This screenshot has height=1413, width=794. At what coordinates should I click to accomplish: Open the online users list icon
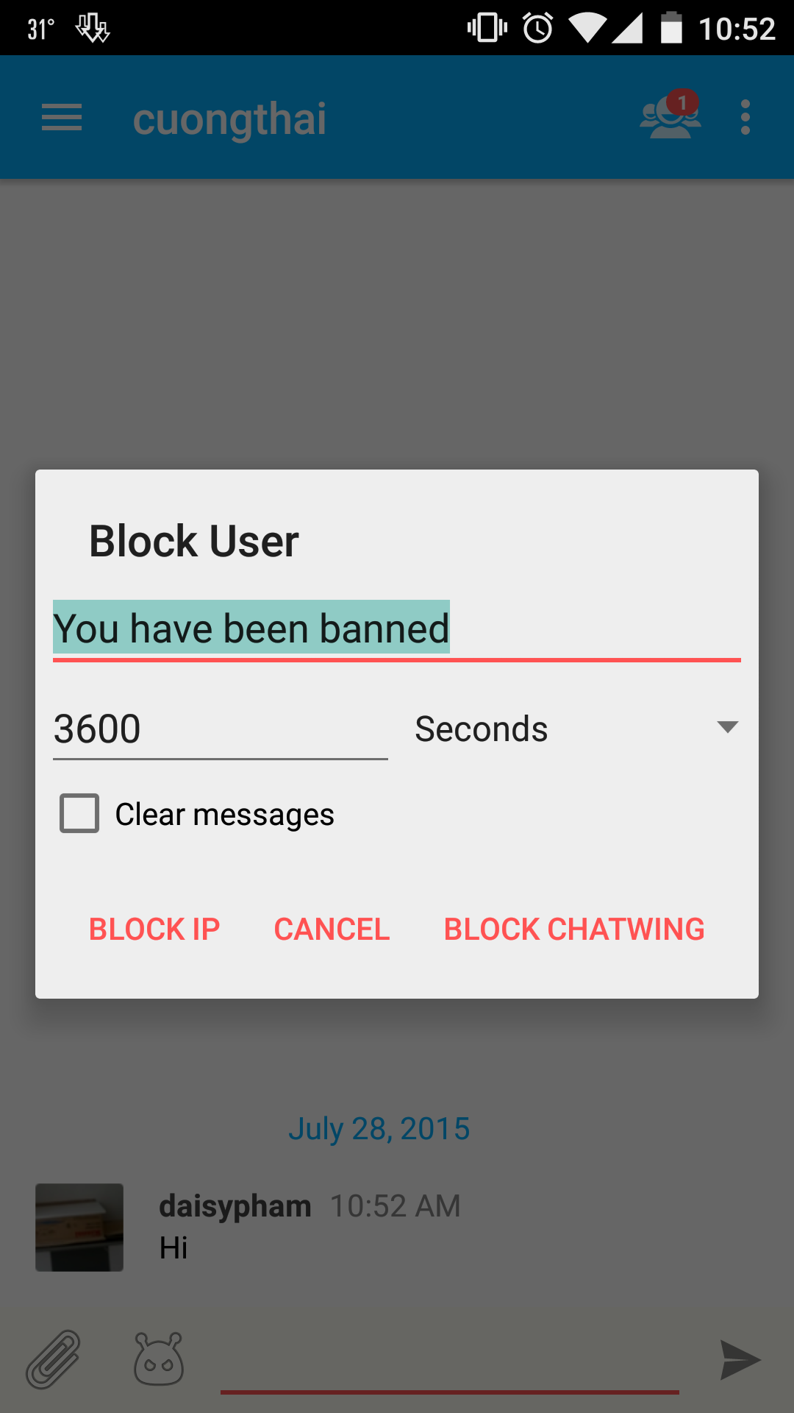coord(670,116)
